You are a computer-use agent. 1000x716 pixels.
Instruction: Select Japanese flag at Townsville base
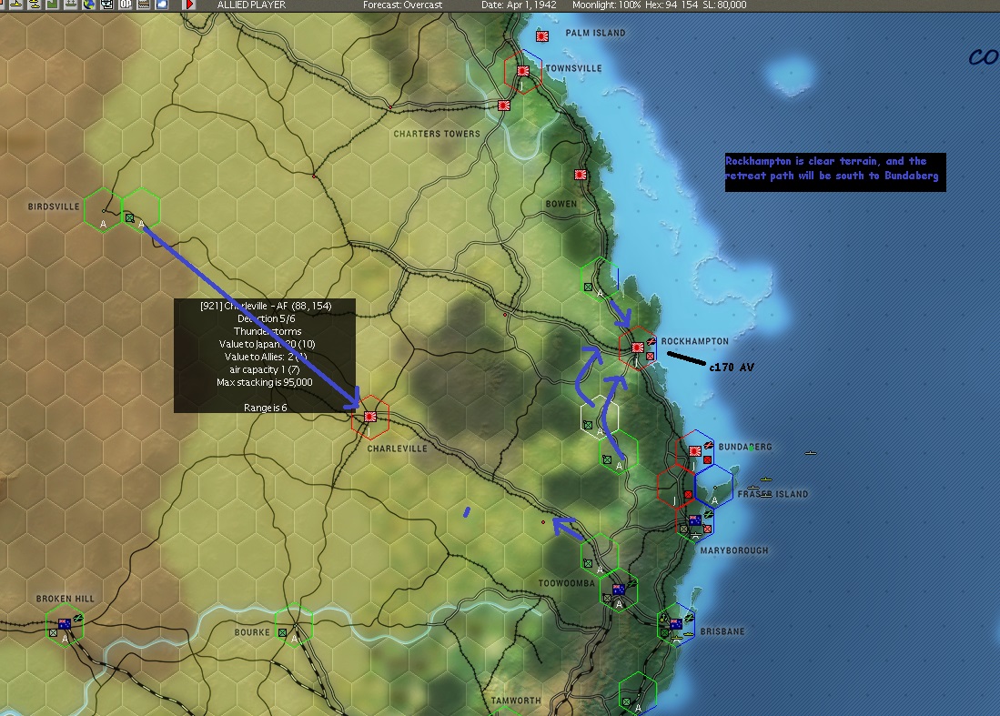523,71
